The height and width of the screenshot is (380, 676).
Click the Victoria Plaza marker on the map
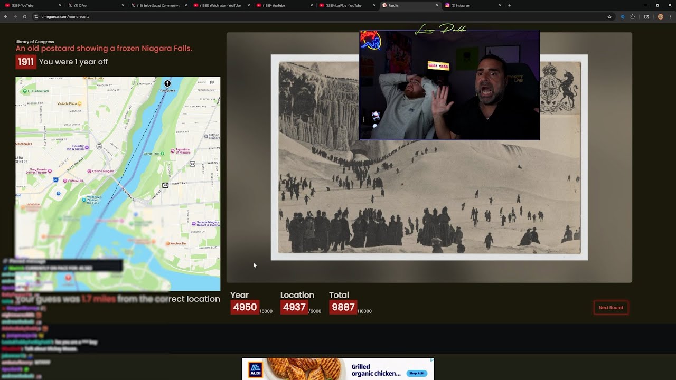pyautogui.click(x=81, y=103)
